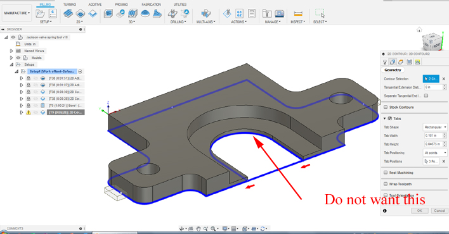
Task: Select the 3D Adaptive Clearing tool
Action: coord(108,13)
